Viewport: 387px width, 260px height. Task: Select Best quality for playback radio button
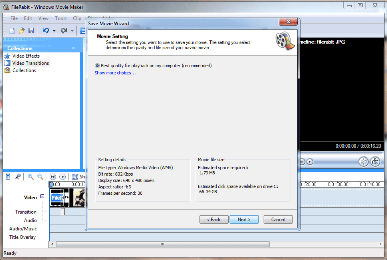(x=97, y=66)
